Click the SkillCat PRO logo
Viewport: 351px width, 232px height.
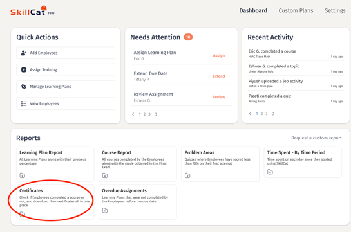32,11
